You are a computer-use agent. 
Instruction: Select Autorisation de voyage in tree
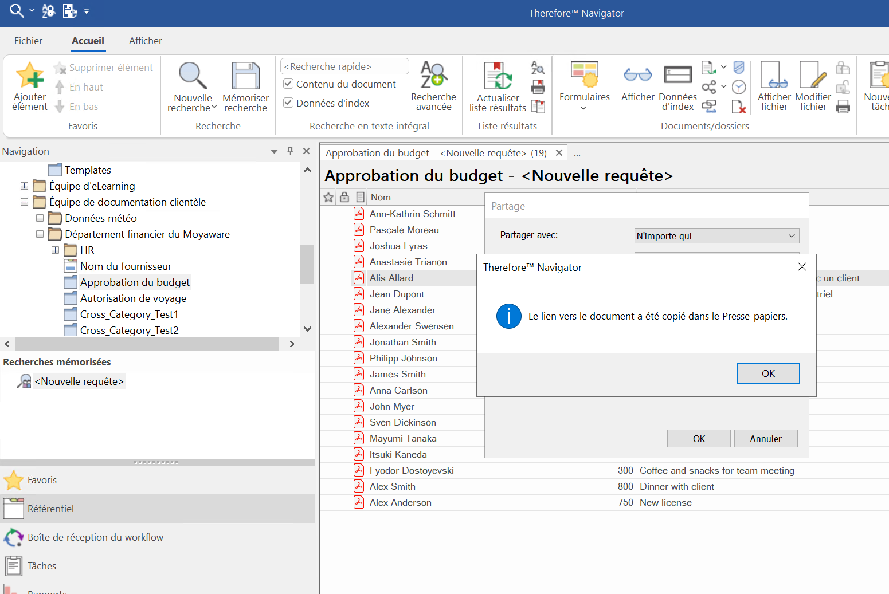(x=133, y=298)
